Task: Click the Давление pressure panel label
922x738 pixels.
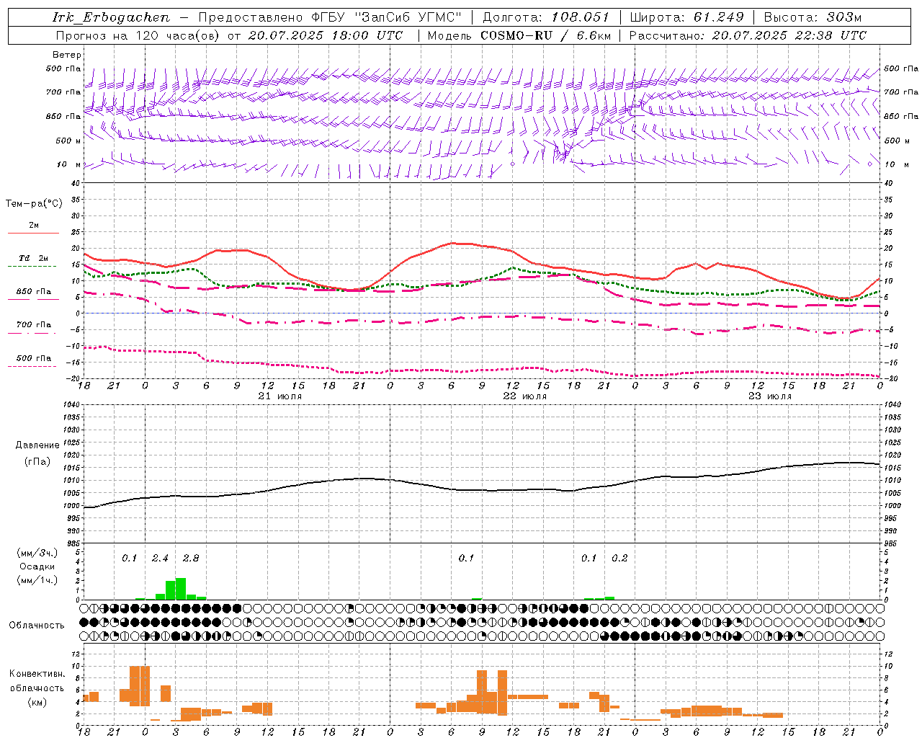Action: click(37, 445)
